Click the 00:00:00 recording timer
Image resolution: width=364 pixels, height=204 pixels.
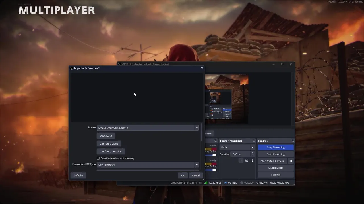click(x=249, y=183)
